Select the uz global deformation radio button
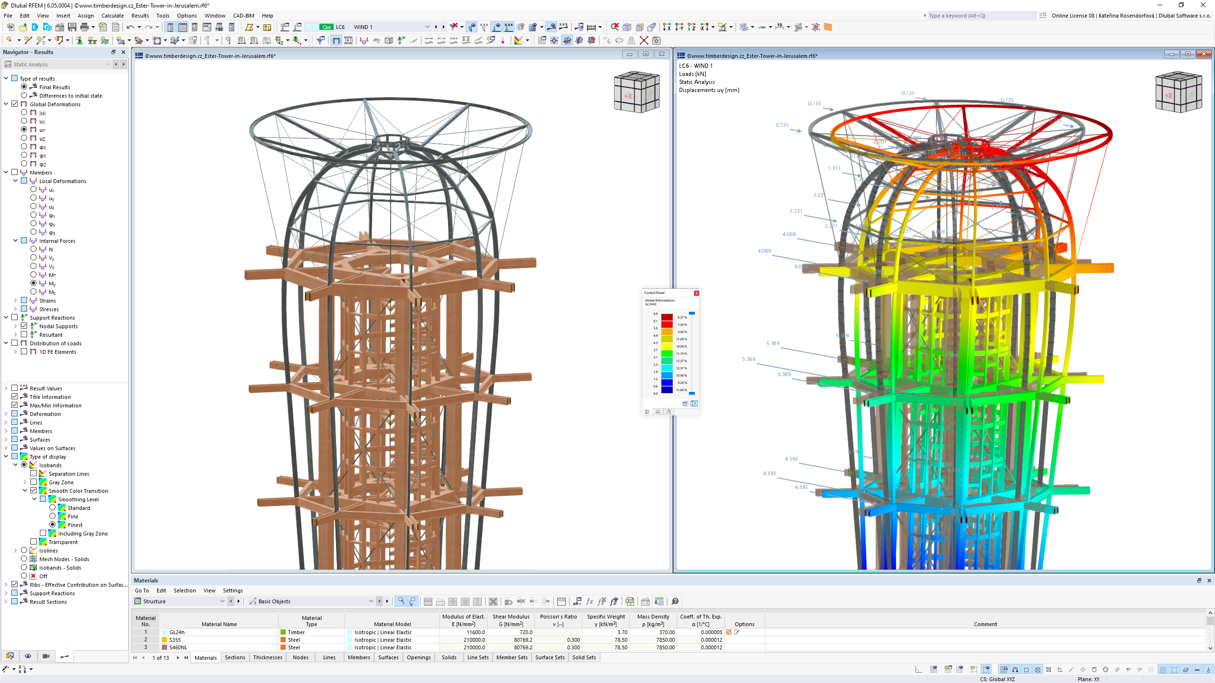This screenshot has height=683, width=1215. [x=24, y=138]
